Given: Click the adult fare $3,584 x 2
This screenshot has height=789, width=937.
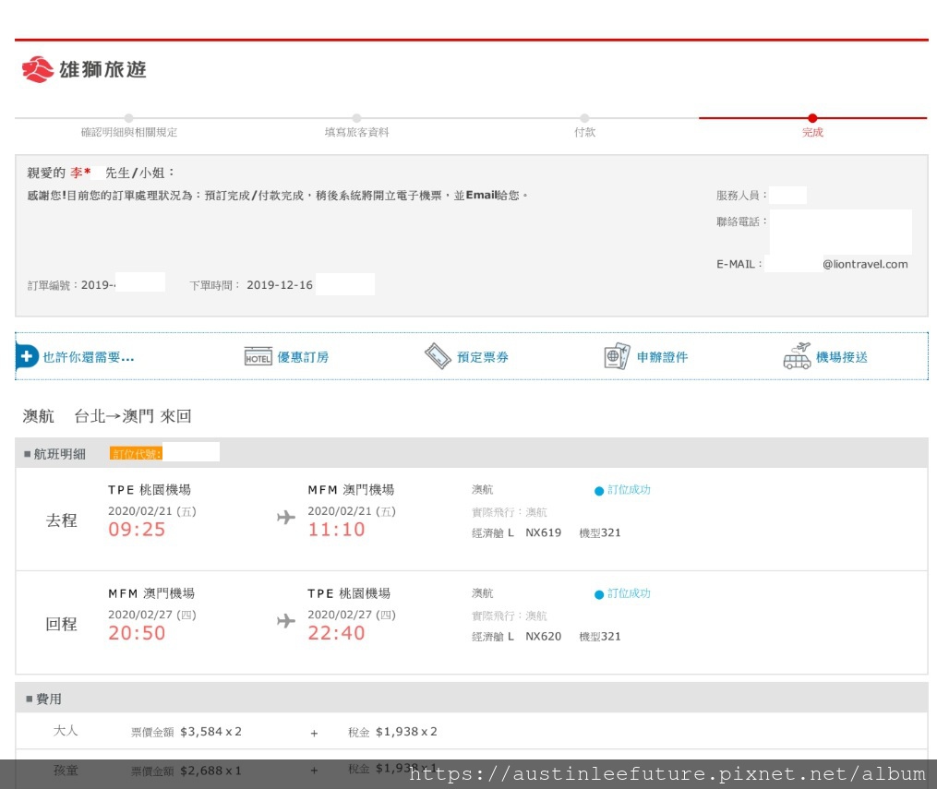Looking at the screenshot, I should tap(210, 732).
